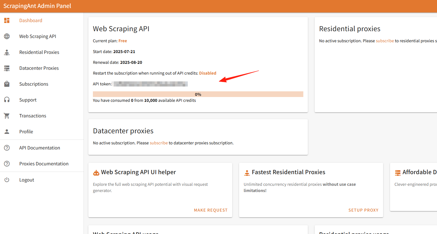Open Web Scraping API in the sidebar

(42, 36)
